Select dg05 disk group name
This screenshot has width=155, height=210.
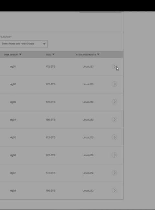click(x=13, y=137)
